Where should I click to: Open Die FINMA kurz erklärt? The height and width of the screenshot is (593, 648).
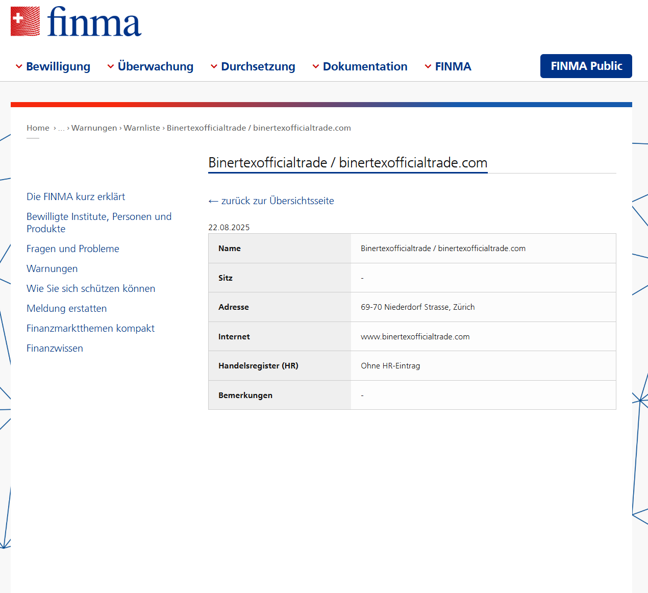[76, 196]
